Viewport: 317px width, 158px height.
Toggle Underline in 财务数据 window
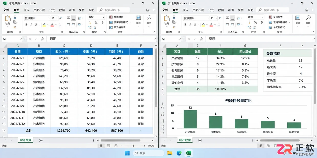36,25
